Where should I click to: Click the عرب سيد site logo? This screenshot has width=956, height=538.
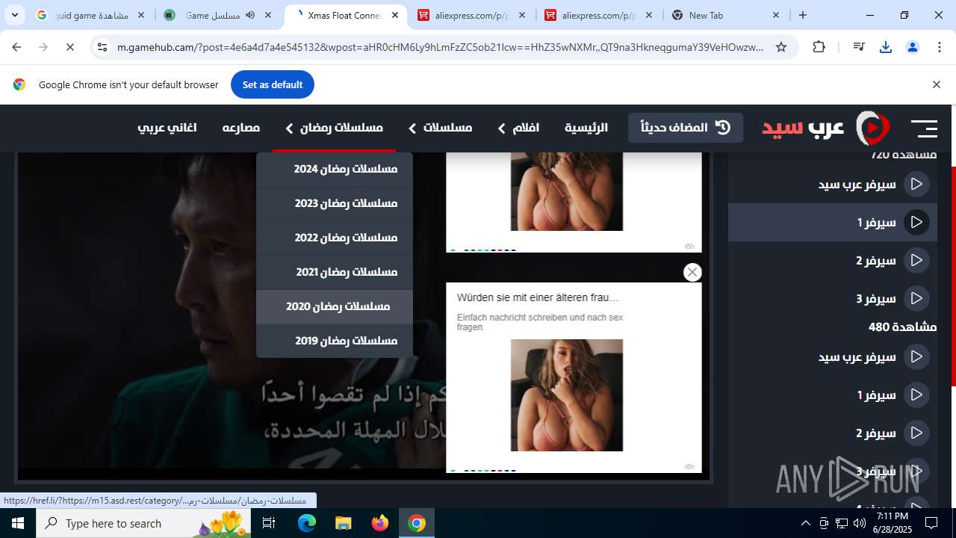pos(826,128)
